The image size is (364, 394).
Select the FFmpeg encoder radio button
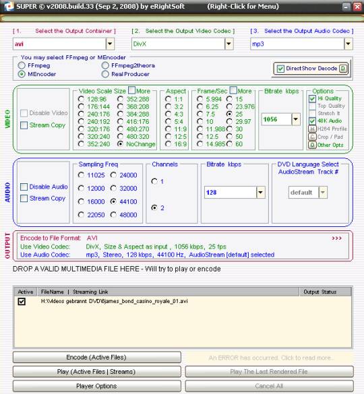[22, 65]
